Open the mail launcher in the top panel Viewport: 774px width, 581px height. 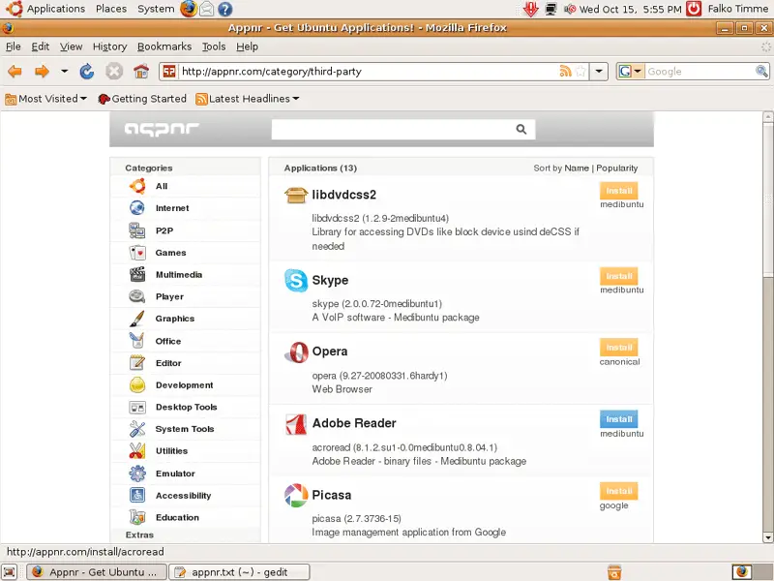[207, 9]
